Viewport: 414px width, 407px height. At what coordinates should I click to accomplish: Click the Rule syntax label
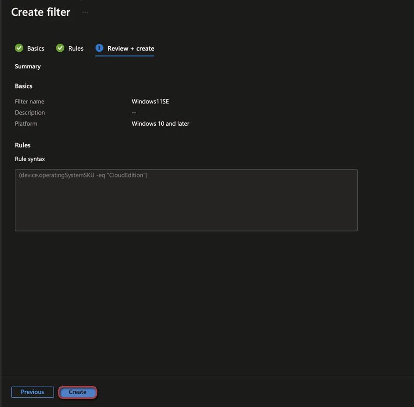click(x=30, y=159)
